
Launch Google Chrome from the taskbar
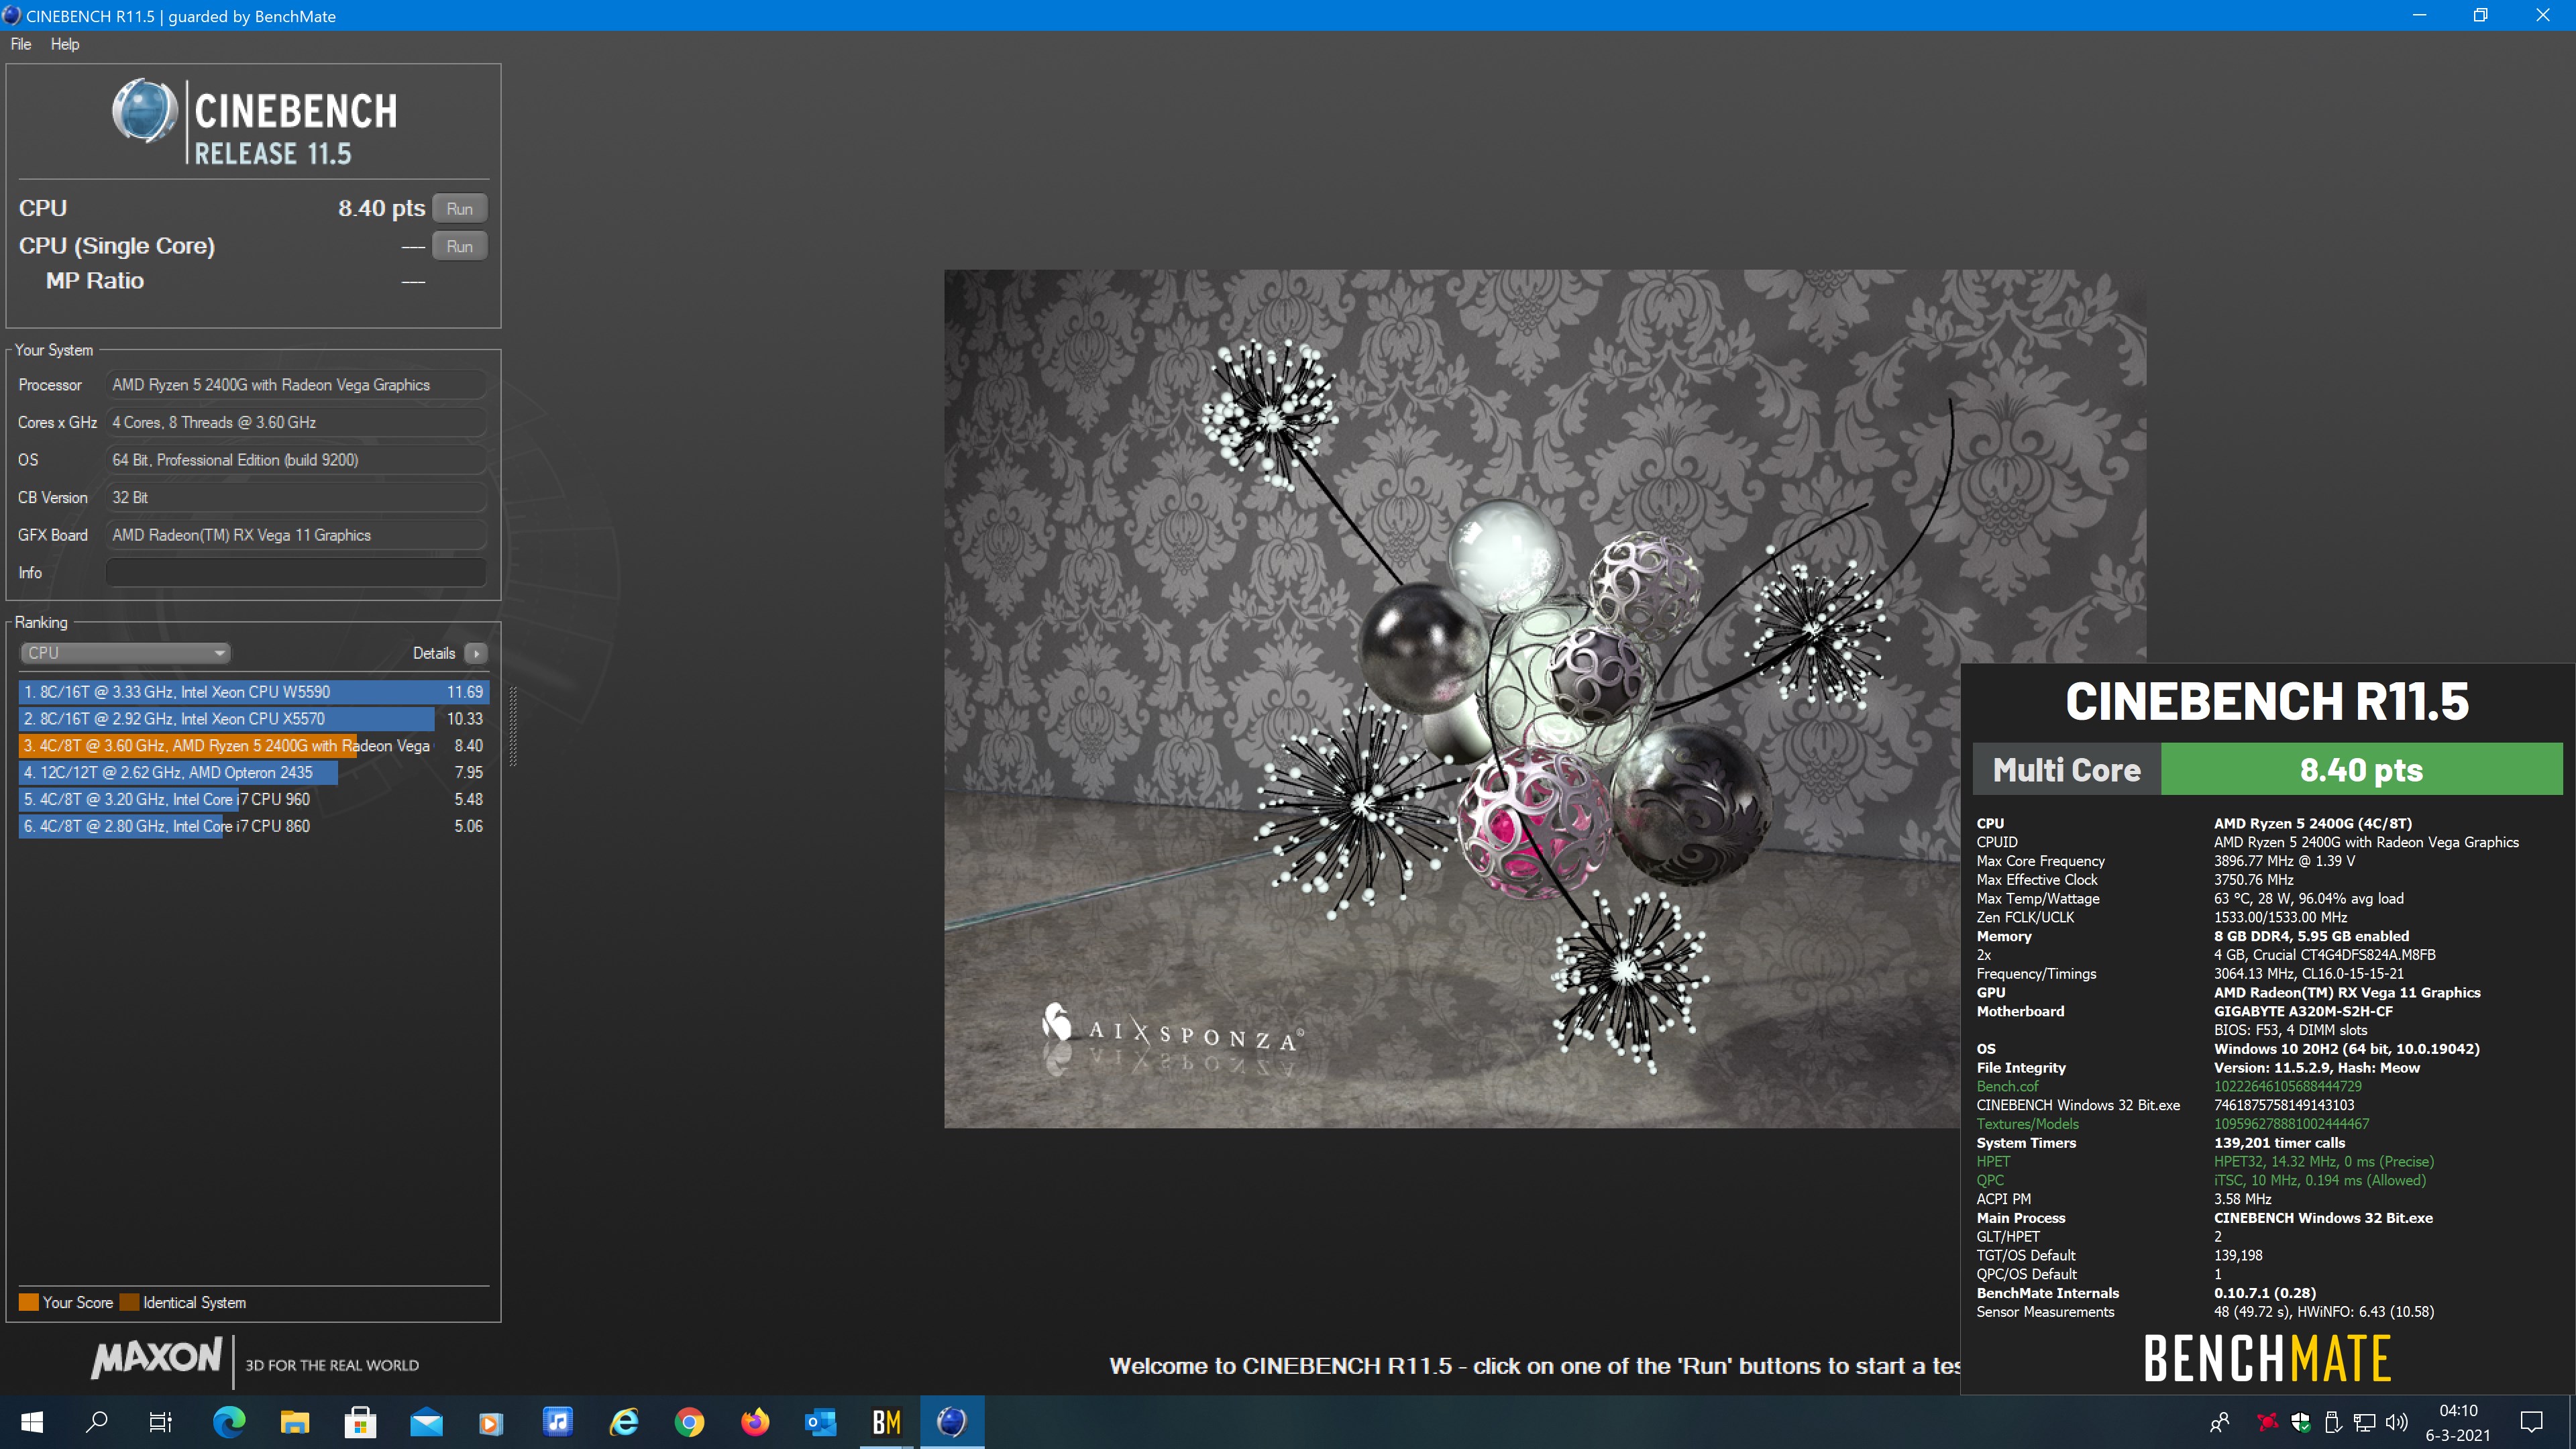[689, 1422]
